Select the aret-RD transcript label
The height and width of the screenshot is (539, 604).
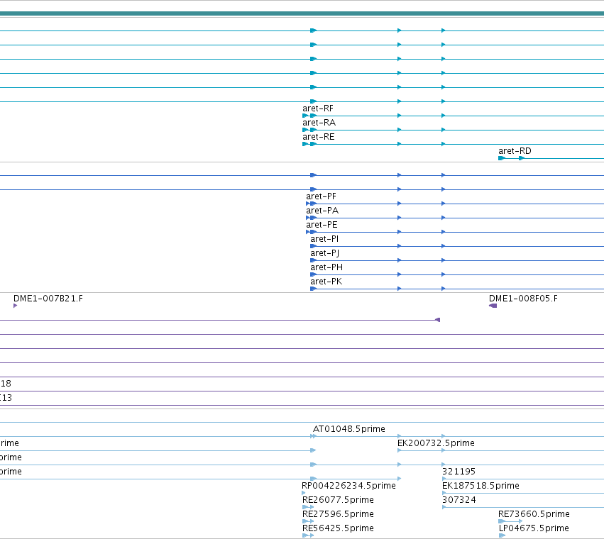(515, 151)
